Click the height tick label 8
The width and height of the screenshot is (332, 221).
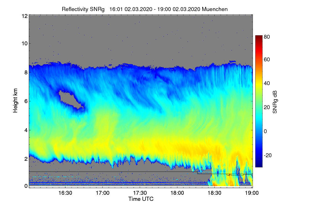point(26,72)
